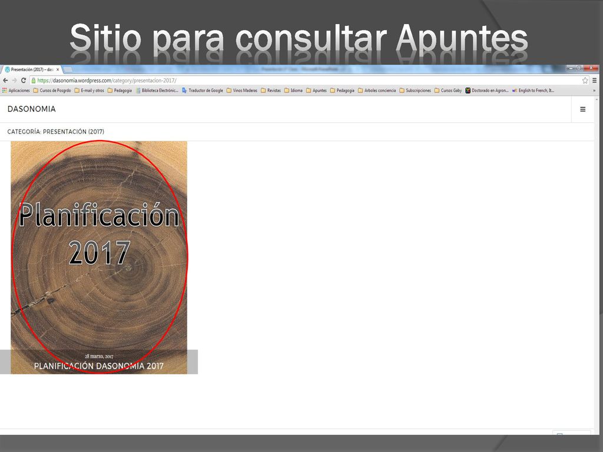The width and height of the screenshot is (603, 452).
Task: Open a new tab with the blank tab button
Action: click(68, 69)
